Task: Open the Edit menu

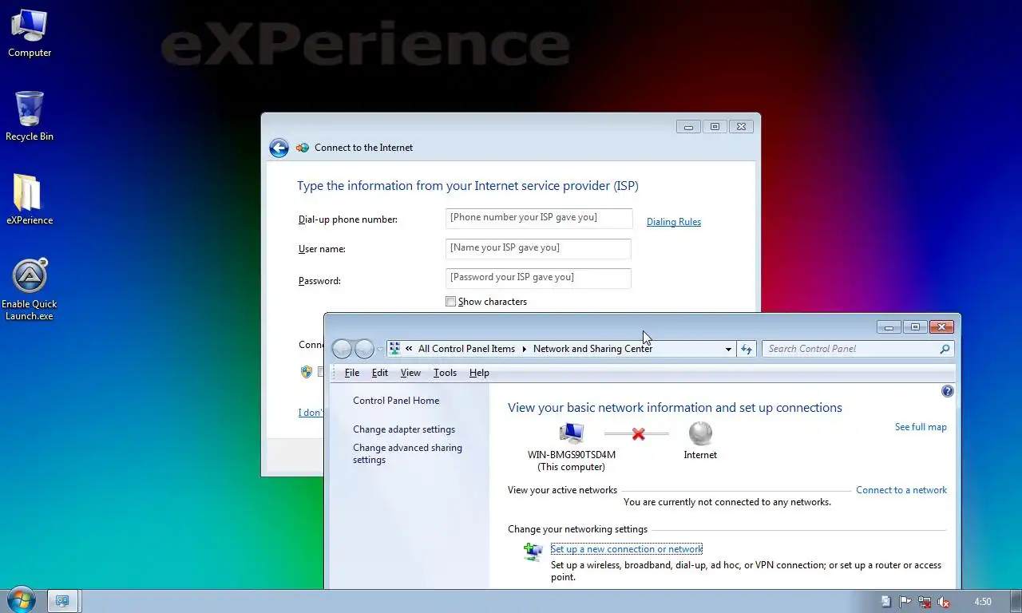Action: tap(380, 373)
